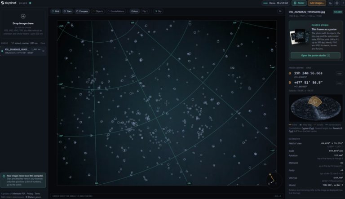Click the lock icon in the privacy notice
The image size is (345, 199).
coord(4,176)
